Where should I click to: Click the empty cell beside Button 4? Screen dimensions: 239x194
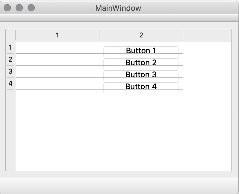pyautogui.click(x=57, y=84)
